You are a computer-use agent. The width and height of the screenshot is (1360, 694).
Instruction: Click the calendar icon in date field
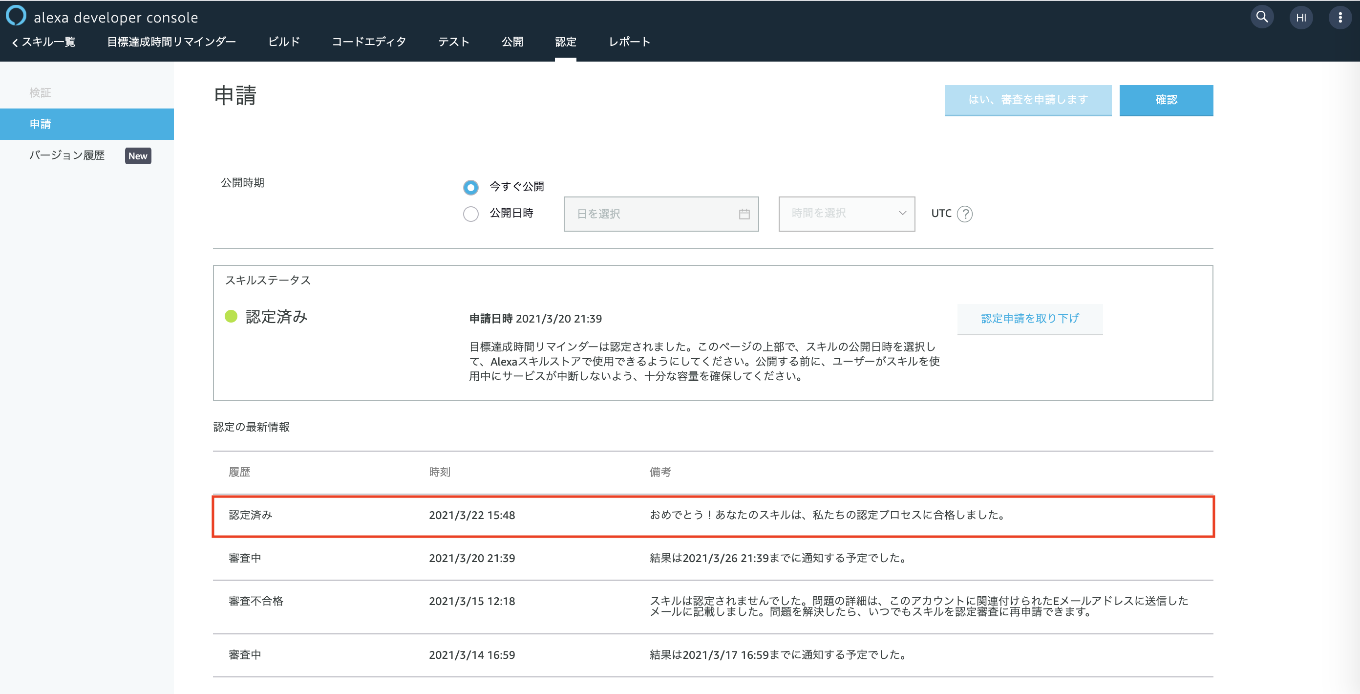tap(744, 214)
